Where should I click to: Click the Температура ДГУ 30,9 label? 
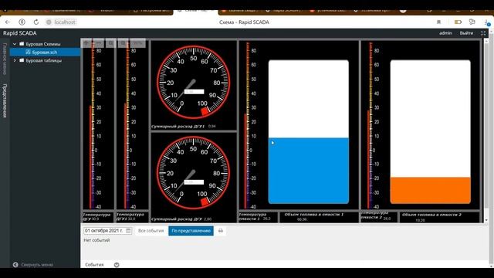pyautogui.click(x=97, y=216)
